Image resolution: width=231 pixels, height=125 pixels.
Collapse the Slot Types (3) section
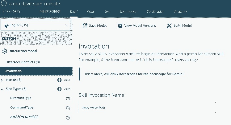(3, 89)
